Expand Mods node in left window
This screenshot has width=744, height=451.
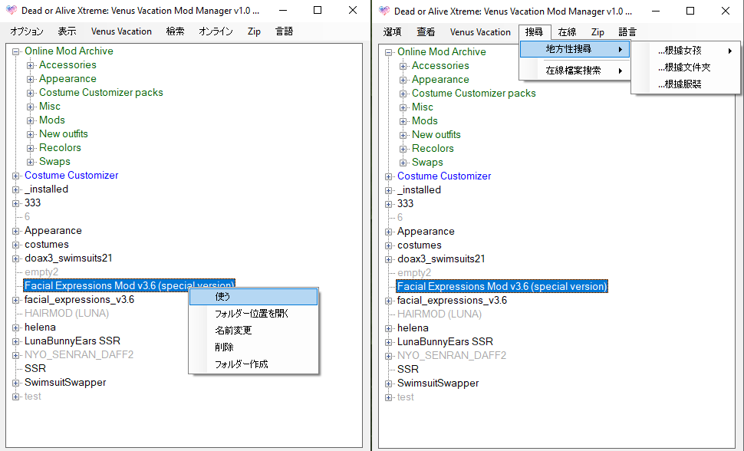[x=30, y=120]
